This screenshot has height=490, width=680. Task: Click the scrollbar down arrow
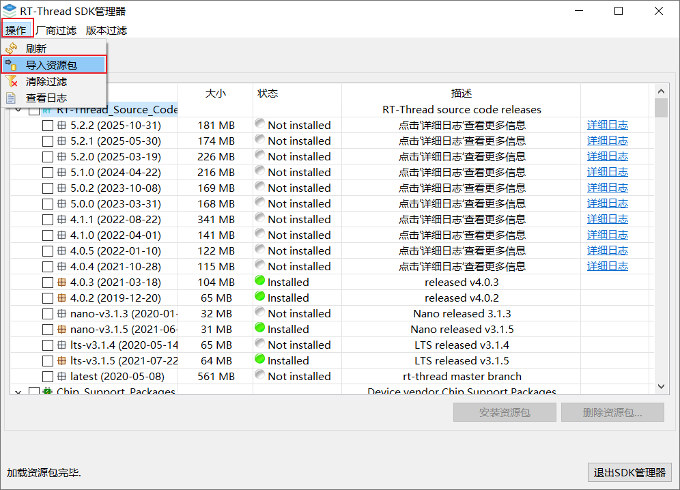click(661, 386)
